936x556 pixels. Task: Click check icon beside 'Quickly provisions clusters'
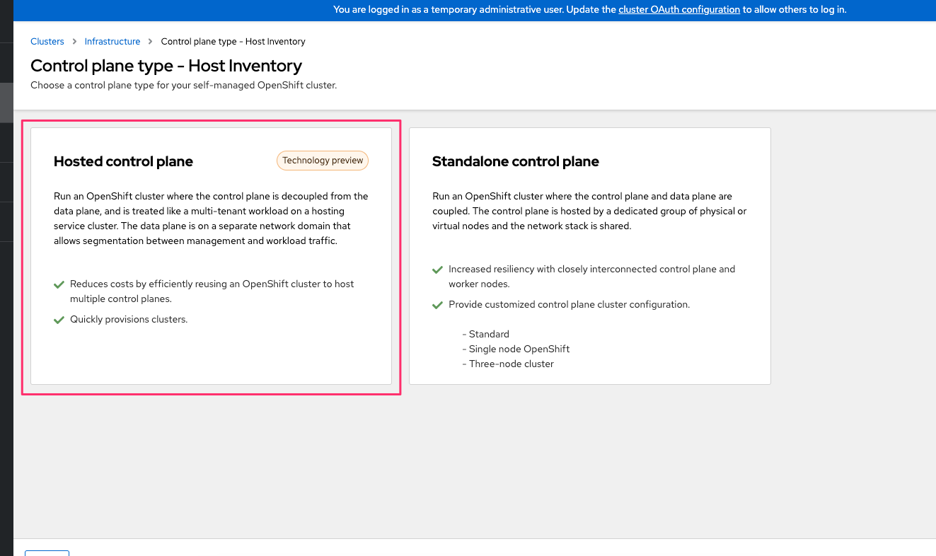tap(59, 320)
